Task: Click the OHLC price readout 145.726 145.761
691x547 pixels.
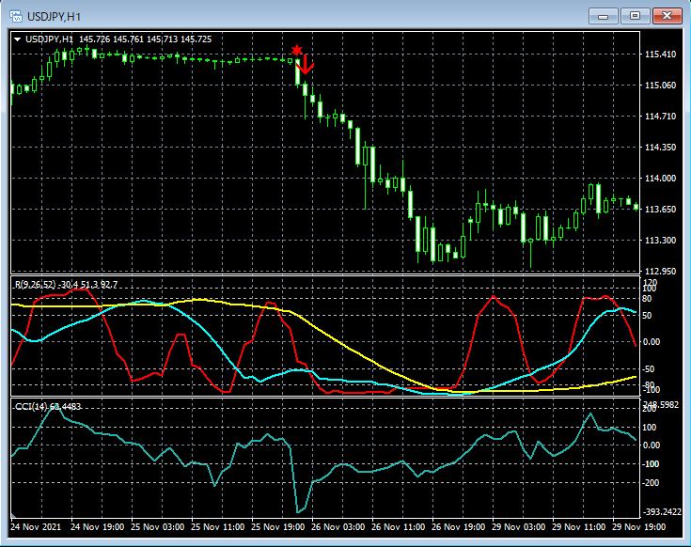Action: tap(113, 39)
